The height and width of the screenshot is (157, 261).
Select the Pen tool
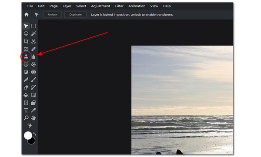click(x=26, y=80)
